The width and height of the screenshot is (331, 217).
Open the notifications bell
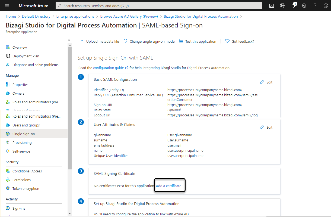pos(293,6)
